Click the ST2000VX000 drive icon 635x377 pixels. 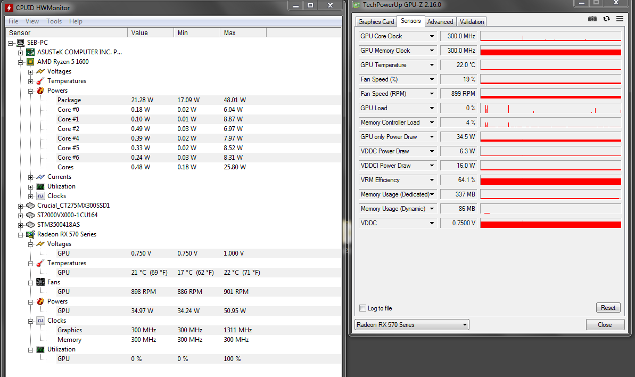(30, 215)
